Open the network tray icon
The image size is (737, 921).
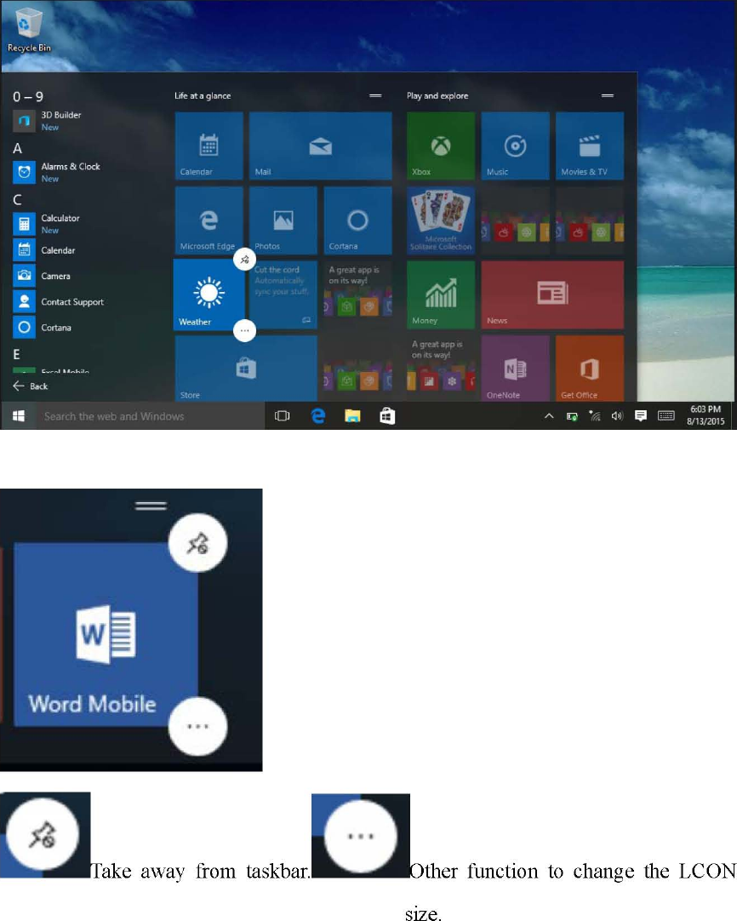[594, 416]
